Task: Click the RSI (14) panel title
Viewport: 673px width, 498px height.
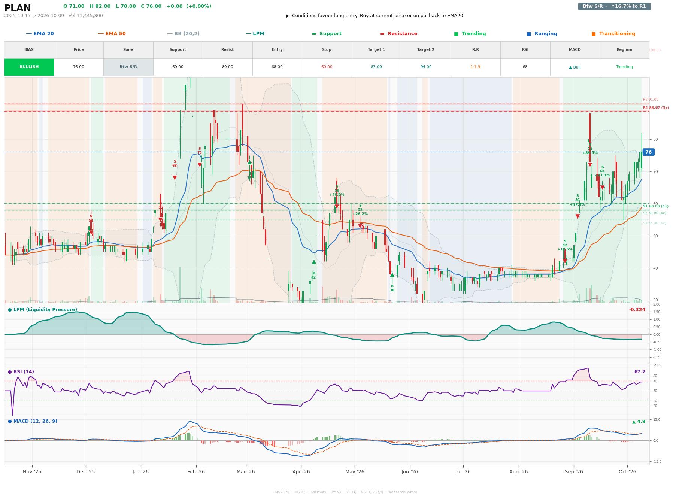Action: 21,372
